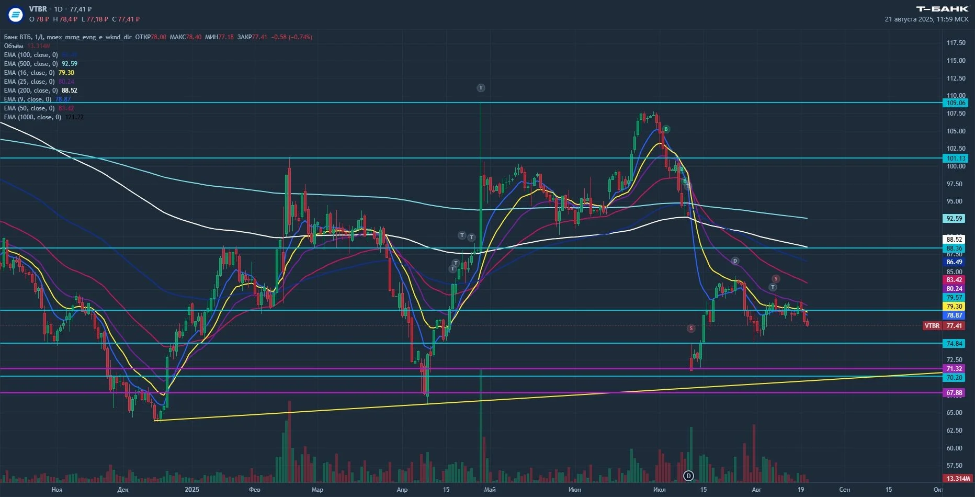Screen dimensions: 975x497
Task: Click the 109.06 horizontal line price label
Action: click(956, 103)
